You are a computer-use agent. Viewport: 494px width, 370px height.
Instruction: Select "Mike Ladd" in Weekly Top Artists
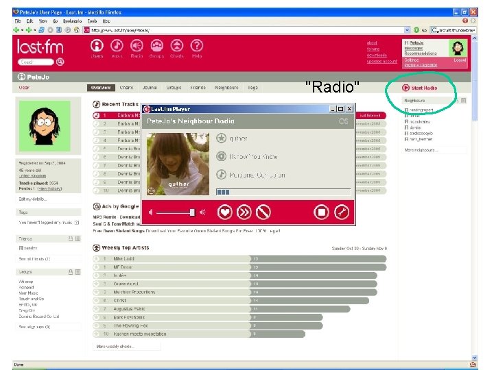click(123, 258)
